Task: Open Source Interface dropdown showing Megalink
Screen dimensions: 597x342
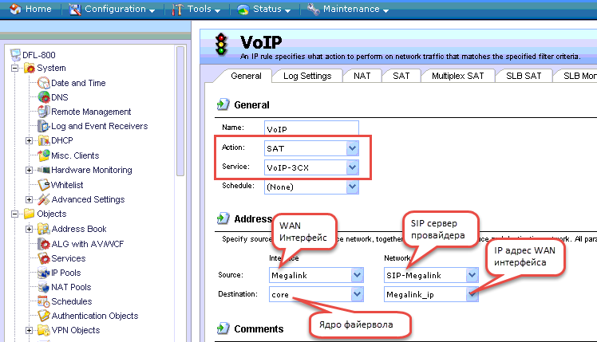Action: (316, 275)
